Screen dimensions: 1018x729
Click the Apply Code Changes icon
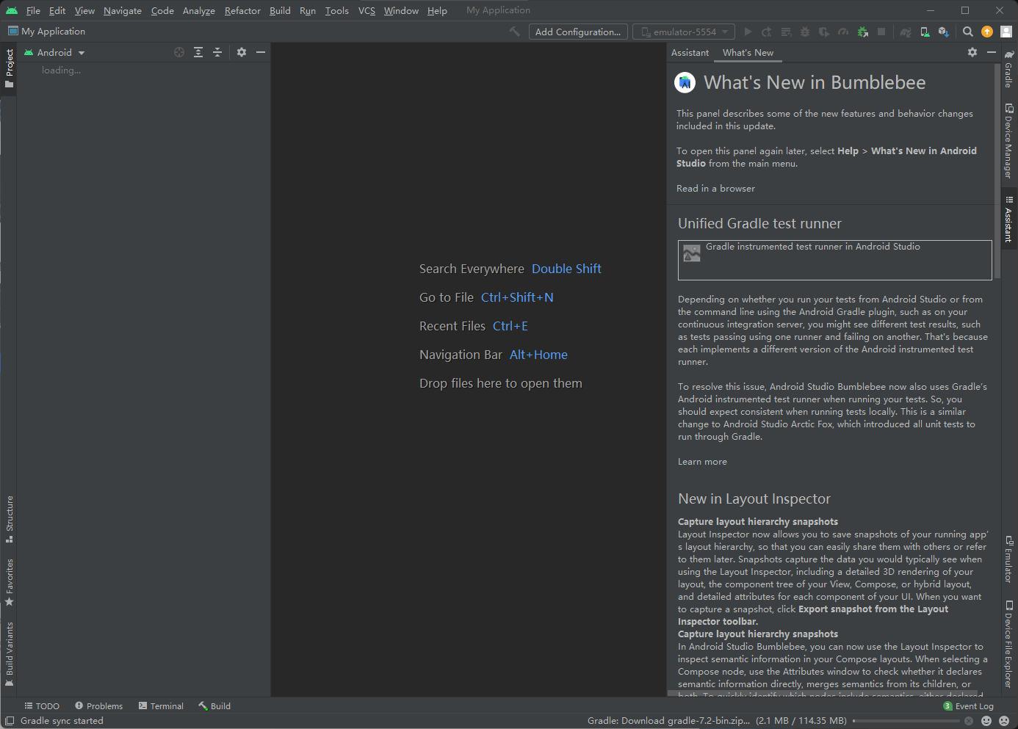786,32
